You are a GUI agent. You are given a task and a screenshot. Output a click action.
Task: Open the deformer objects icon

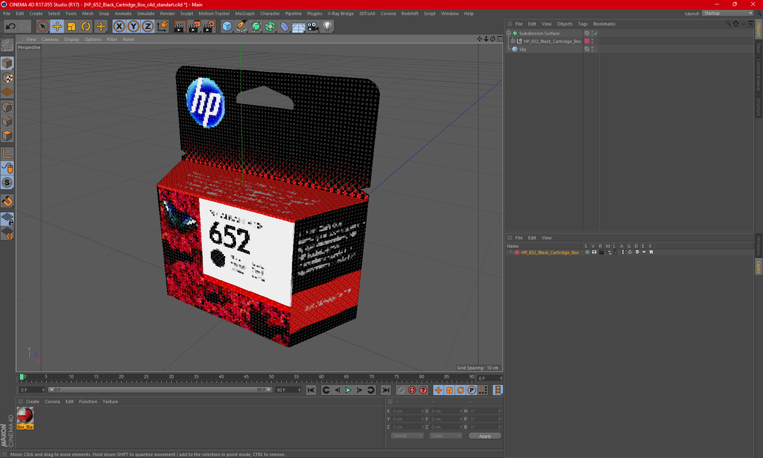[285, 26]
